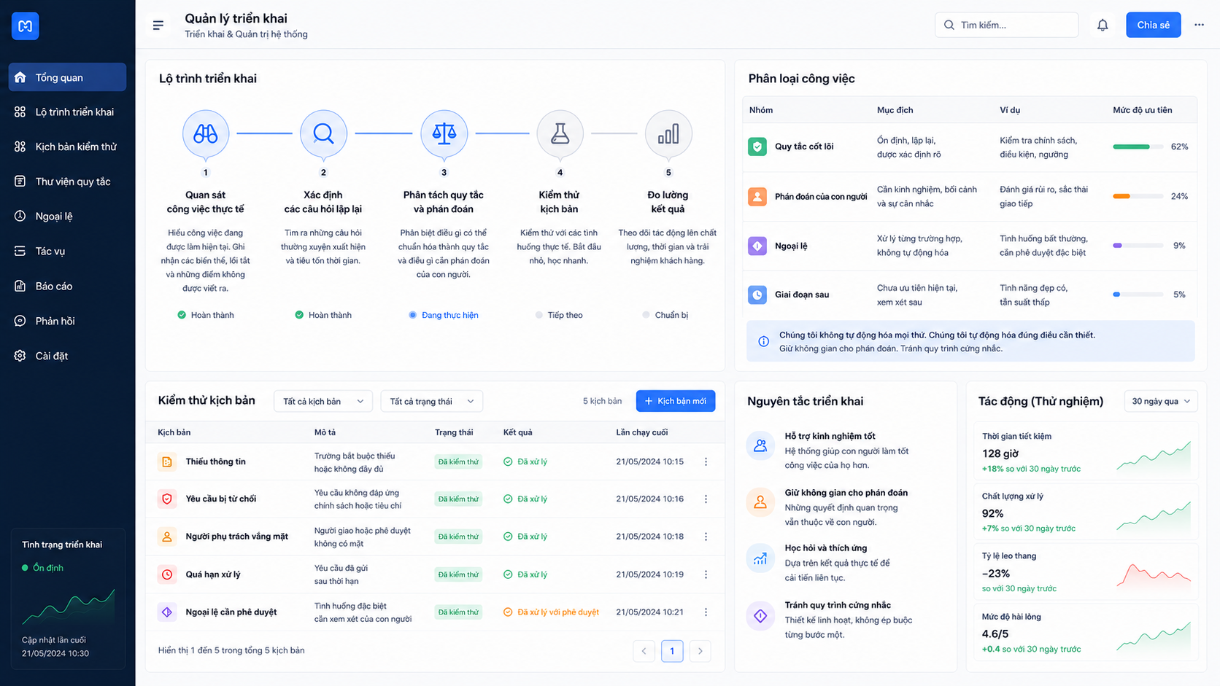Create a new scenario with Kịch bản mới

click(676, 402)
